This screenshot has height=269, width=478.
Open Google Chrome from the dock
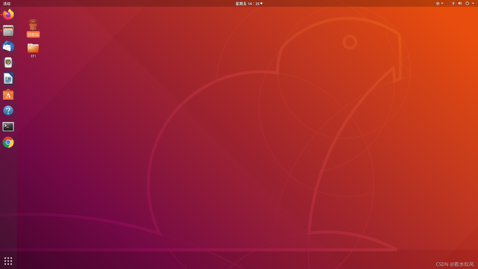[8, 142]
